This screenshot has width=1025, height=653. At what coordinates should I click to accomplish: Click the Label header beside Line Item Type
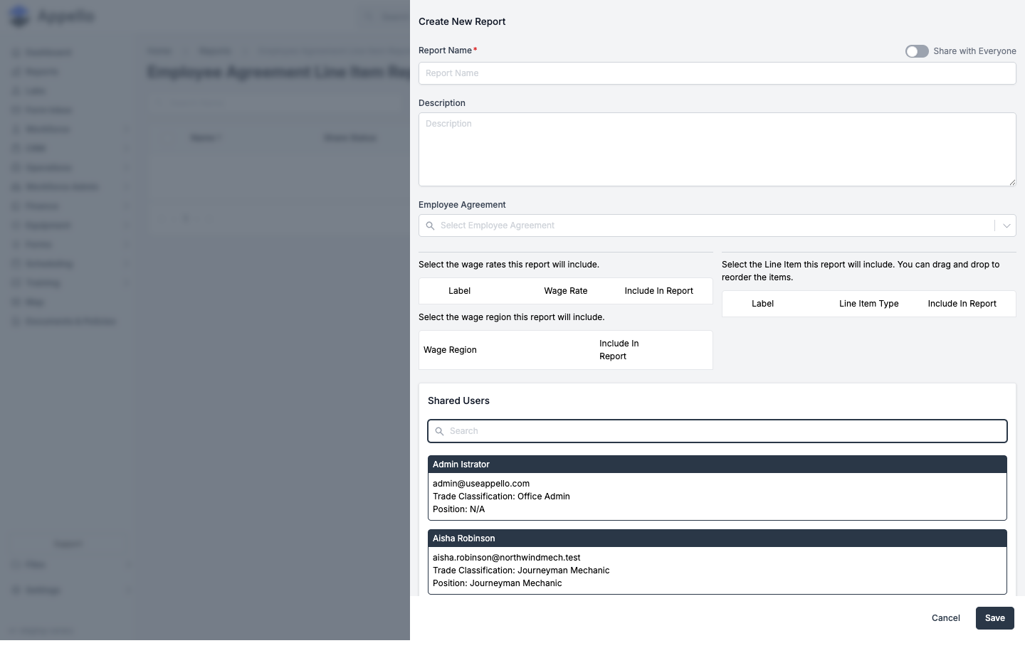pyautogui.click(x=762, y=304)
